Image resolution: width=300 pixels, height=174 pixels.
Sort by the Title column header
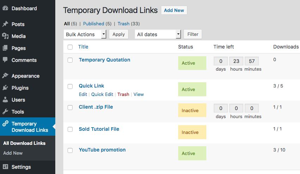pyautogui.click(x=83, y=47)
